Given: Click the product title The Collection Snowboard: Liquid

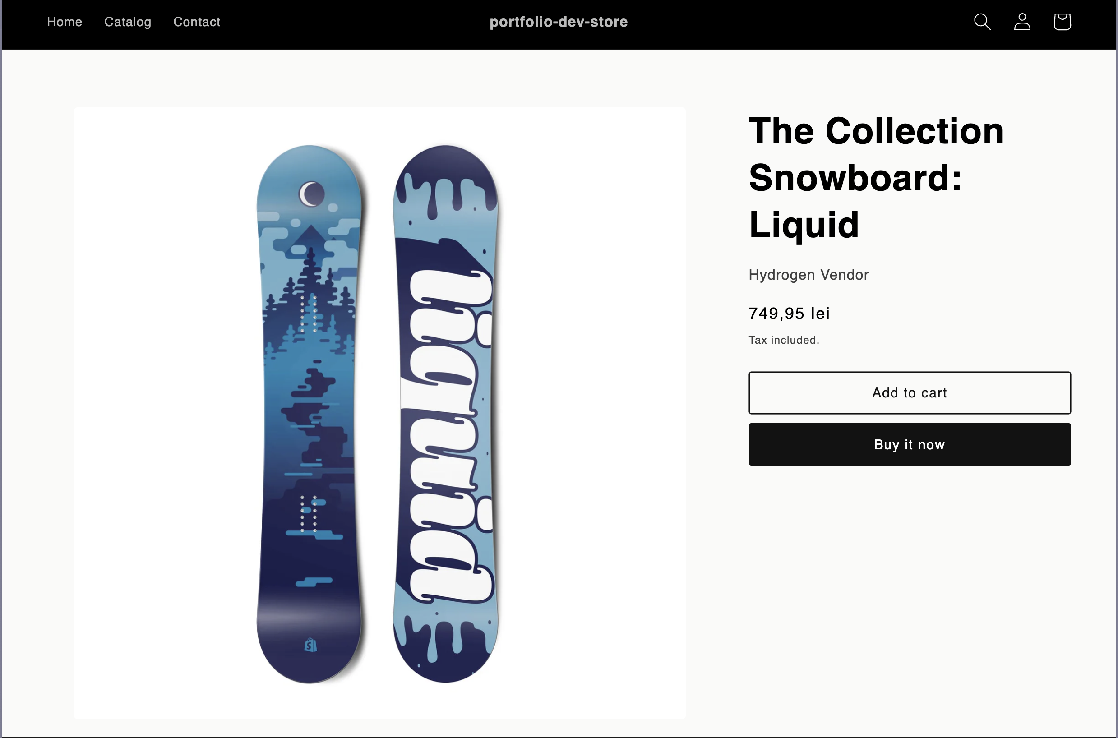Looking at the screenshot, I should (876, 178).
